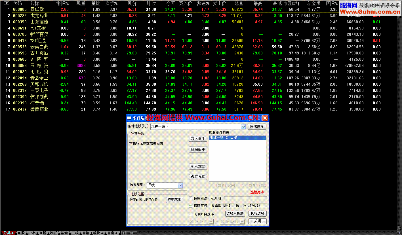Sort by the 涨幅% column header
The width and height of the screenshot is (402, 235).
coord(63,3)
